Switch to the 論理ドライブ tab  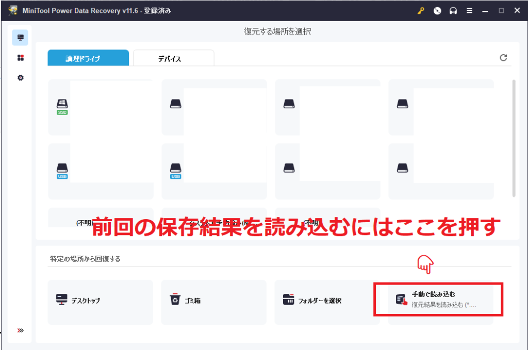88,58
